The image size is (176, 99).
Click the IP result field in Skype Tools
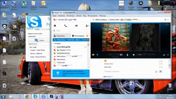pyautogui.click(x=39, y=44)
